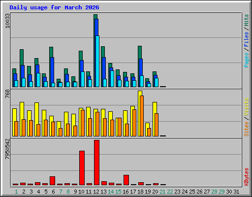The image size is (252, 197).
Task: Click day 16 on the x-axis
Action: point(126,192)
